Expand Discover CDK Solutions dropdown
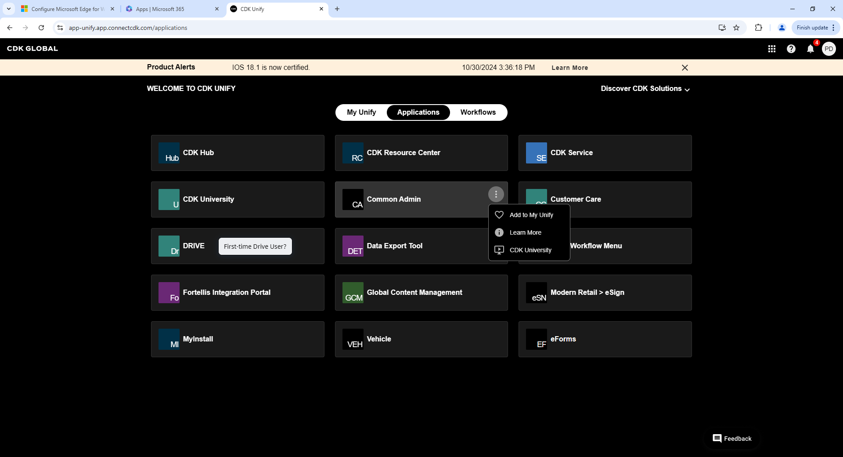The image size is (843, 457). coord(645,89)
